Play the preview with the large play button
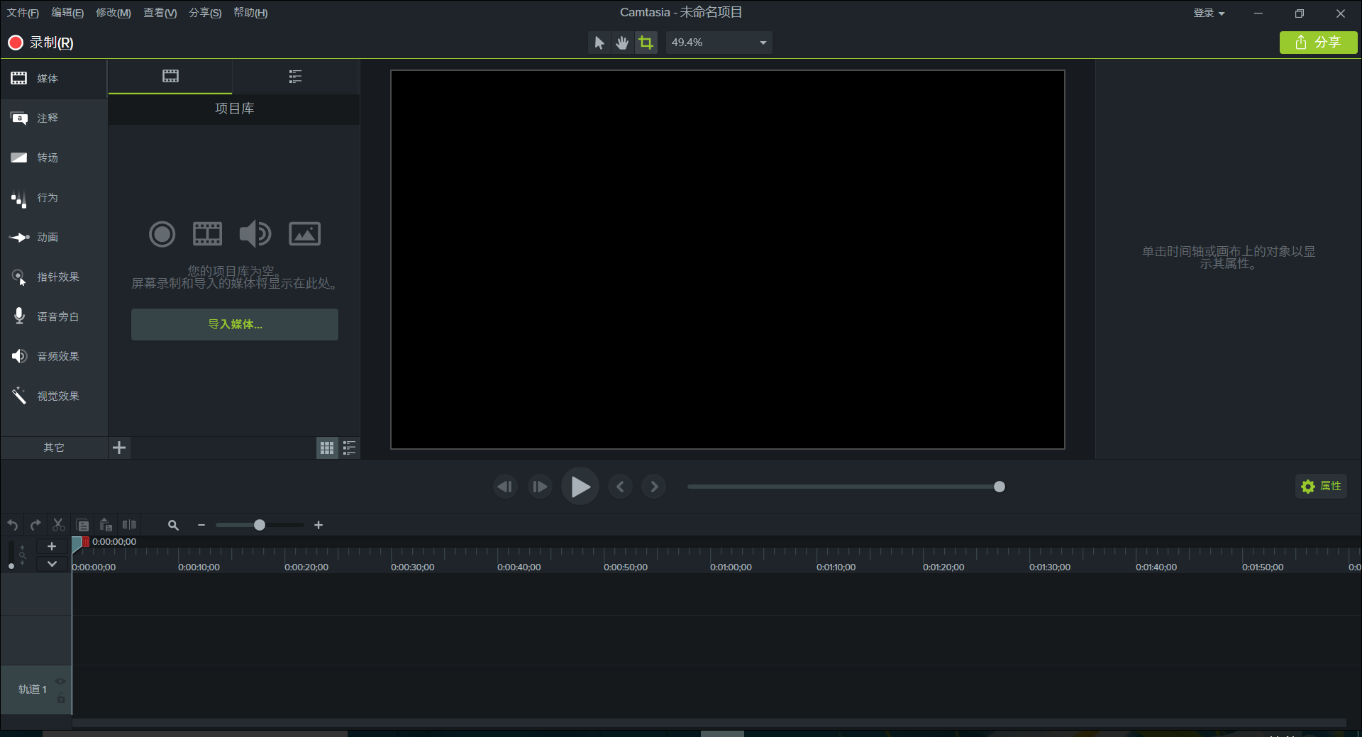The image size is (1362, 737). 580,487
